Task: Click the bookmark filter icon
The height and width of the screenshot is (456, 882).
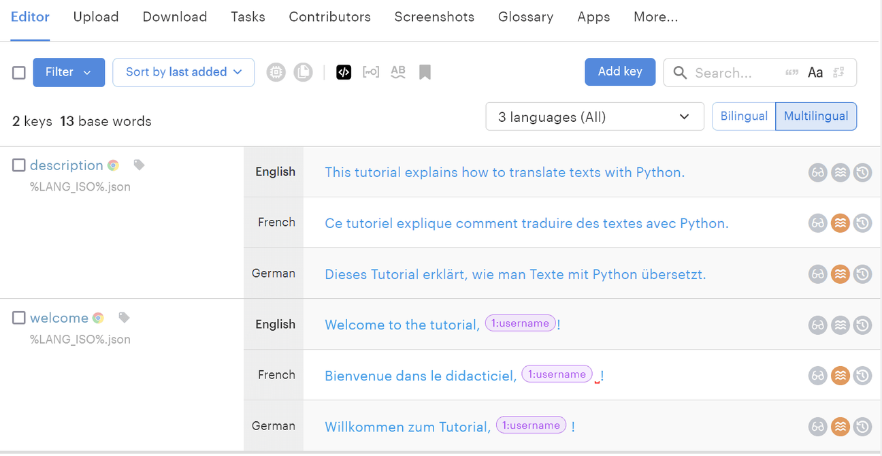Action: coord(425,71)
